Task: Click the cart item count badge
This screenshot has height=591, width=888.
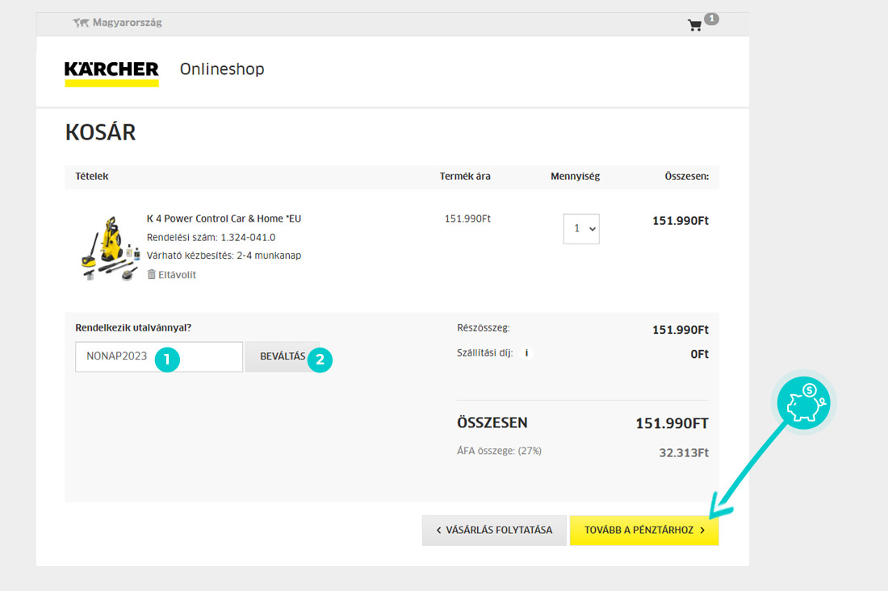Action: pyautogui.click(x=711, y=19)
